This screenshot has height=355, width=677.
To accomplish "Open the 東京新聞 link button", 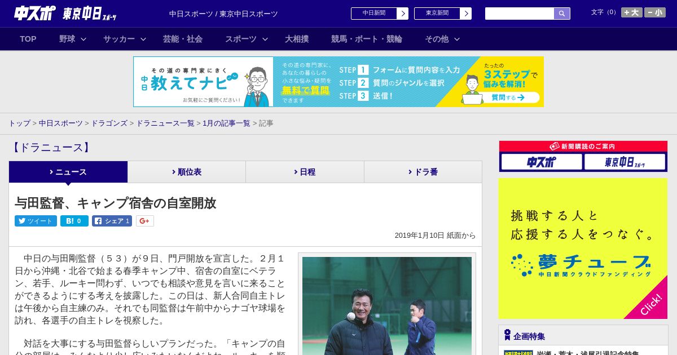I will [x=442, y=14].
